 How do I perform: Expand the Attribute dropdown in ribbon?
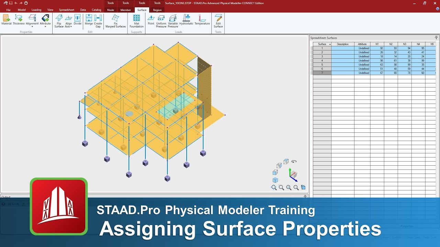[45, 26]
